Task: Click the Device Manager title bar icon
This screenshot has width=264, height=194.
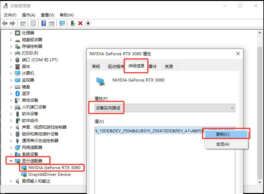Action: click(x=5, y=6)
